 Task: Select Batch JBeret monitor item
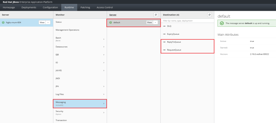[x=80, y=39]
